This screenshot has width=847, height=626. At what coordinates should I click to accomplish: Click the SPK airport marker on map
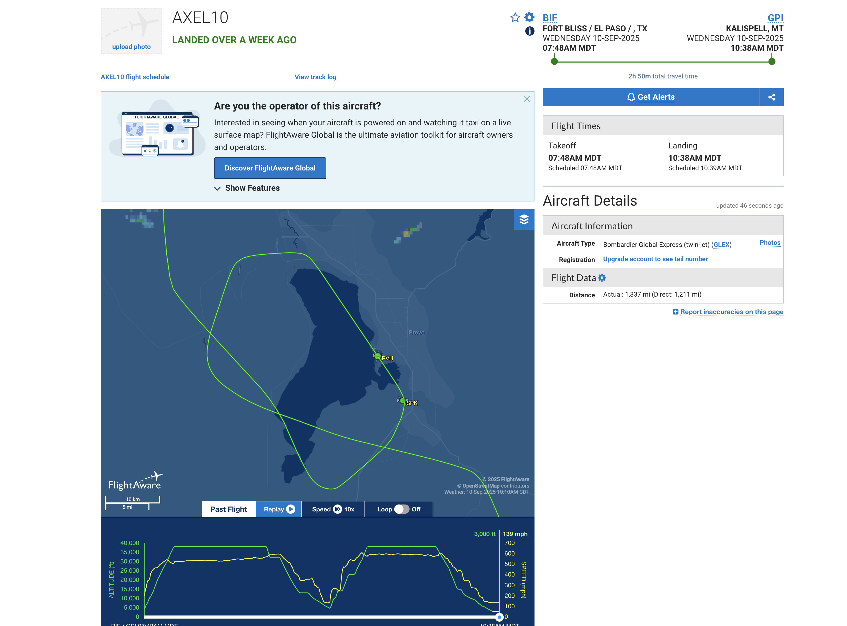tap(402, 400)
